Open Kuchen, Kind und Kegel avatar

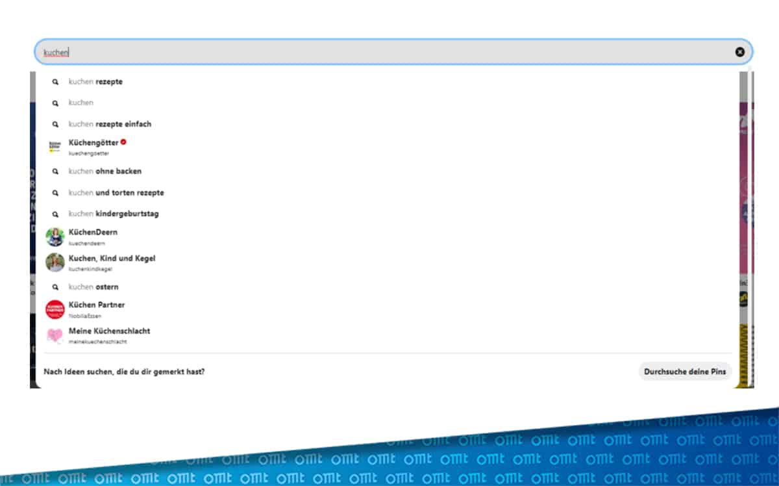point(55,262)
